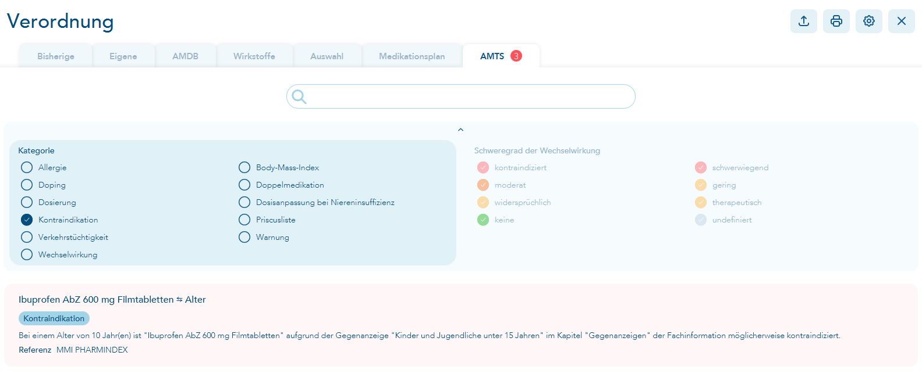
Task: Toggle the gering severity checkbox
Action: point(701,185)
